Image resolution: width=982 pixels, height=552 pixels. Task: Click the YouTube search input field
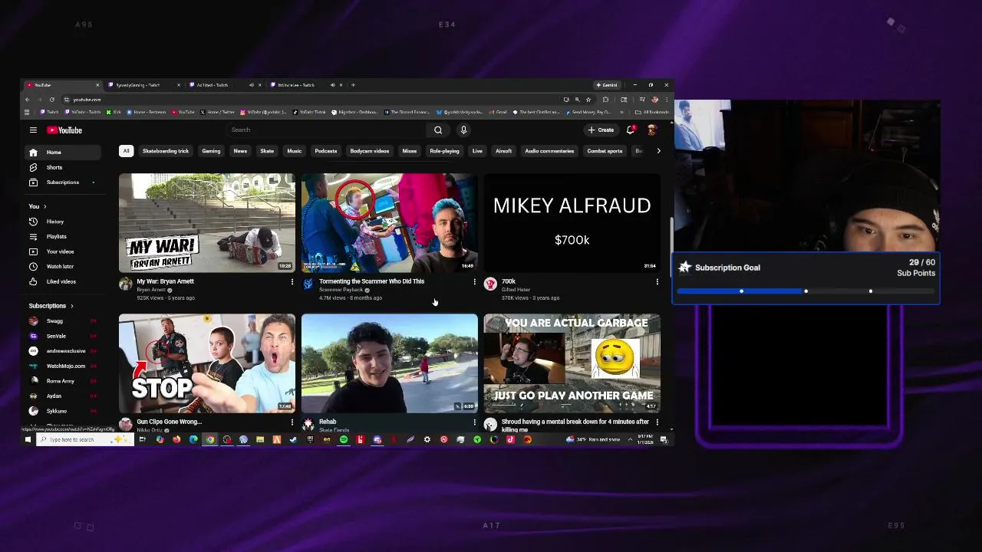328,130
